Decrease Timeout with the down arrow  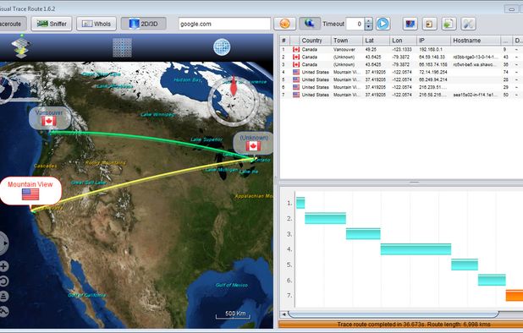369,27
